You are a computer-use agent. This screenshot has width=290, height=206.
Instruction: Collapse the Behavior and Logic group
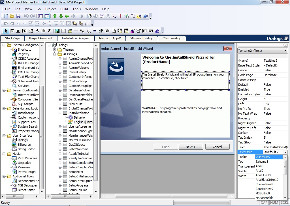(4, 108)
